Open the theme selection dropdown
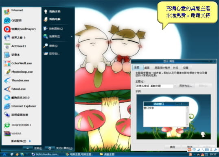 point(175,86)
